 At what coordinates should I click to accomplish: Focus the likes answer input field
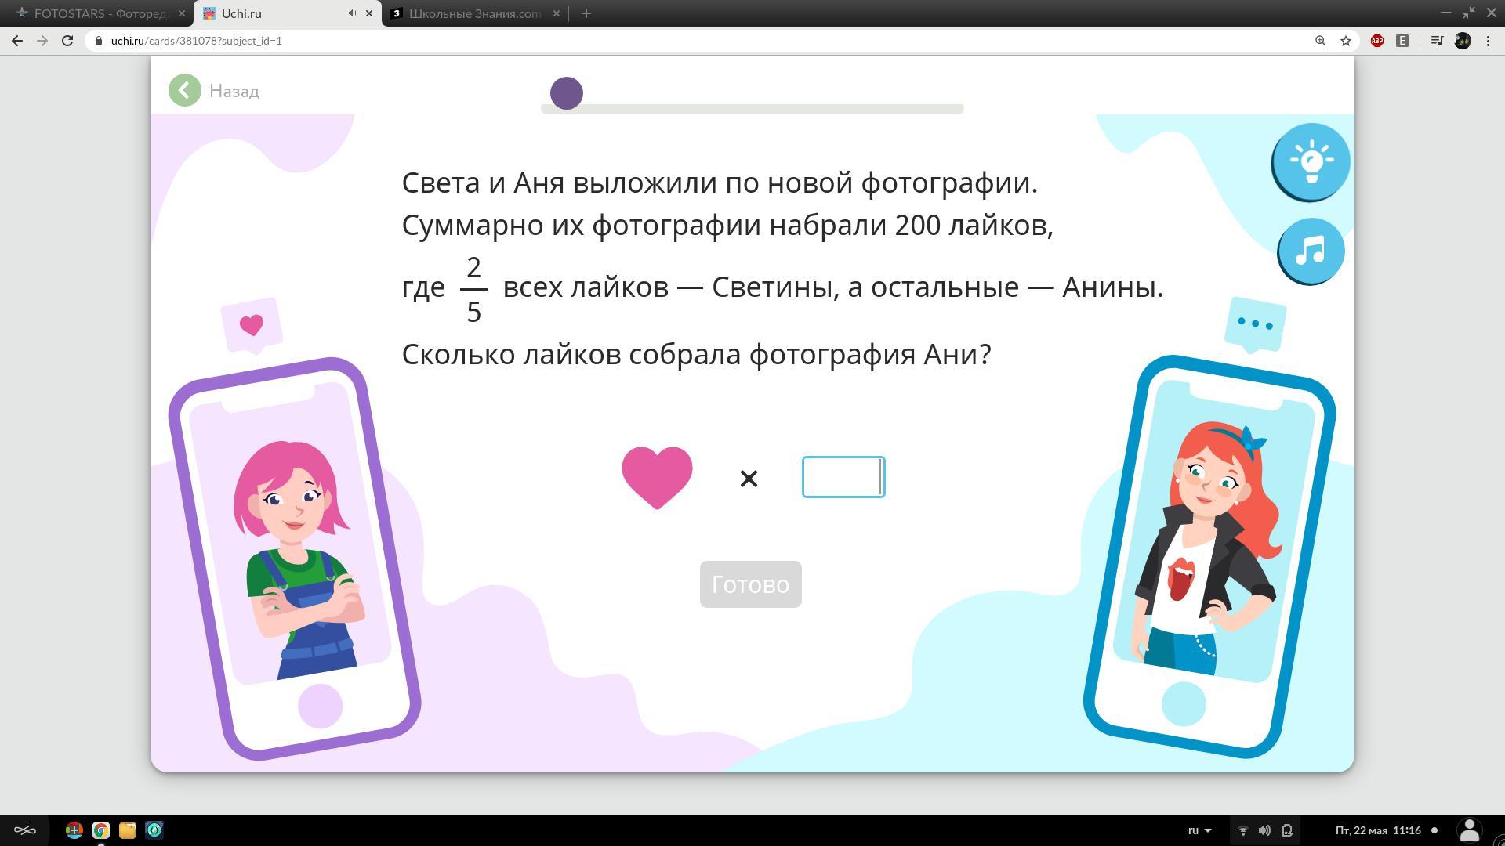pos(843,477)
